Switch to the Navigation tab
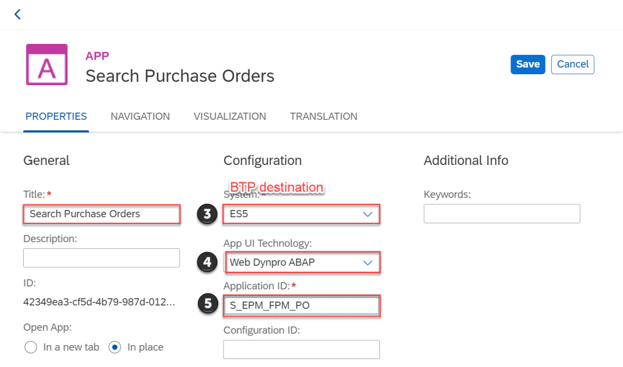This screenshot has width=623, height=367. click(x=140, y=116)
